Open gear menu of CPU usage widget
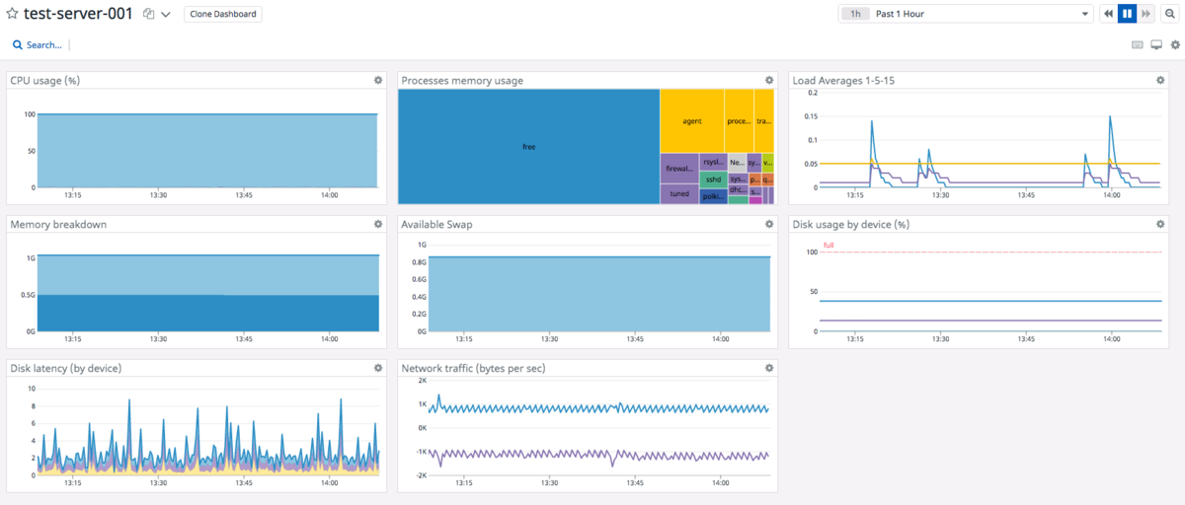The image size is (1185, 505). (x=378, y=80)
